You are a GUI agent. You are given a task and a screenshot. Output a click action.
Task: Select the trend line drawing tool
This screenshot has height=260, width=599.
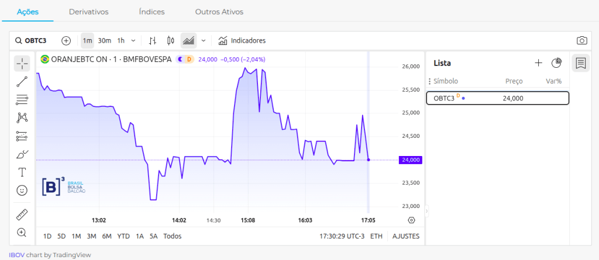(x=22, y=81)
